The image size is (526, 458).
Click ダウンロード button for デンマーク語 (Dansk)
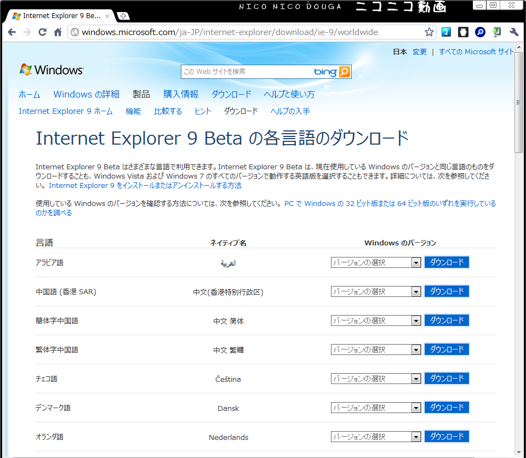(x=447, y=408)
